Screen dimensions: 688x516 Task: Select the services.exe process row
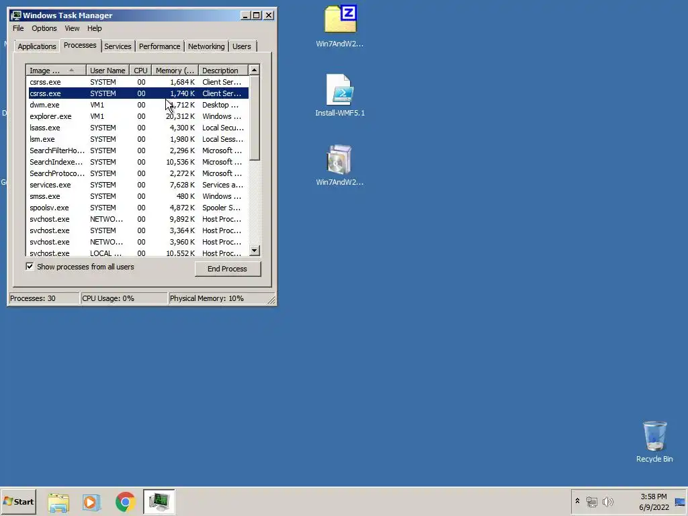click(137, 185)
